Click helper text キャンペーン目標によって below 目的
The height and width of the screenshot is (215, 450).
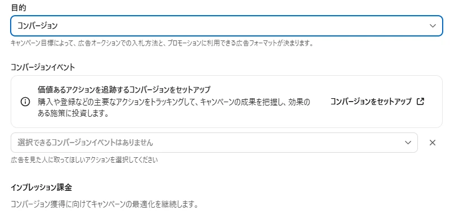pos(161,44)
